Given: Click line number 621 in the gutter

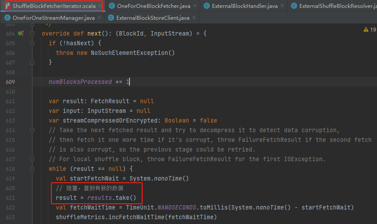Looking at the screenshot, I should tap(11, 198).
